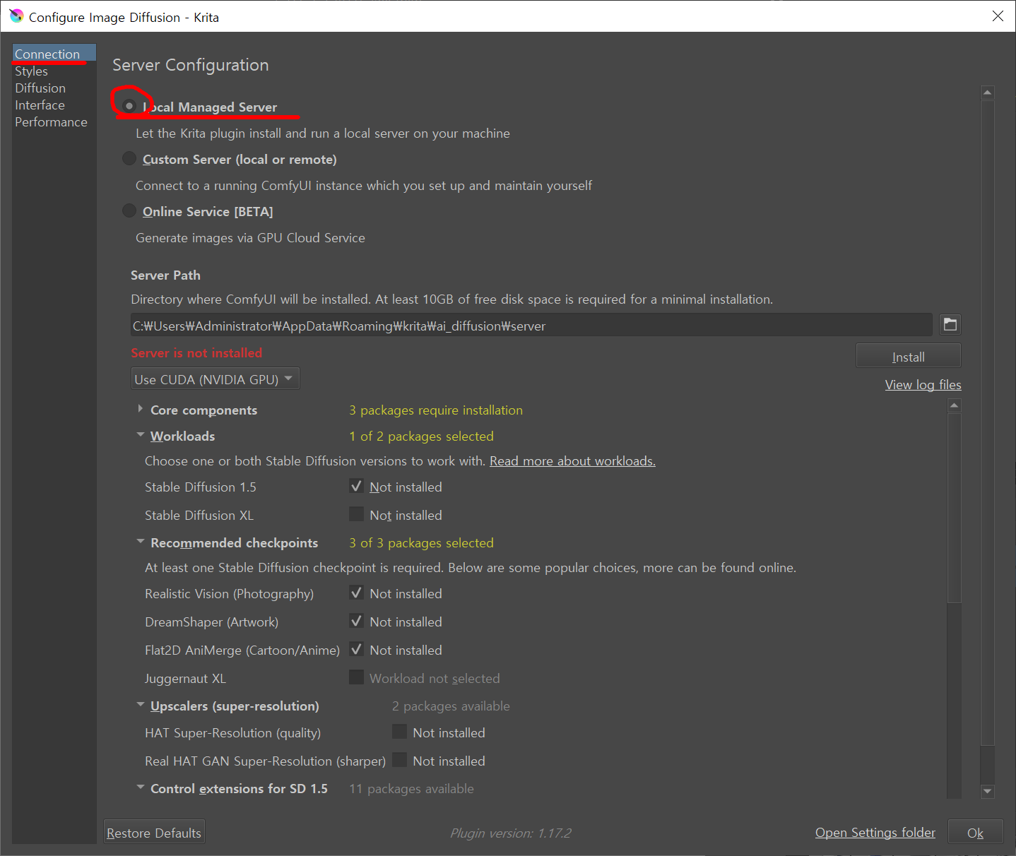Click outer scrollbar down arrow

[988, 792]
